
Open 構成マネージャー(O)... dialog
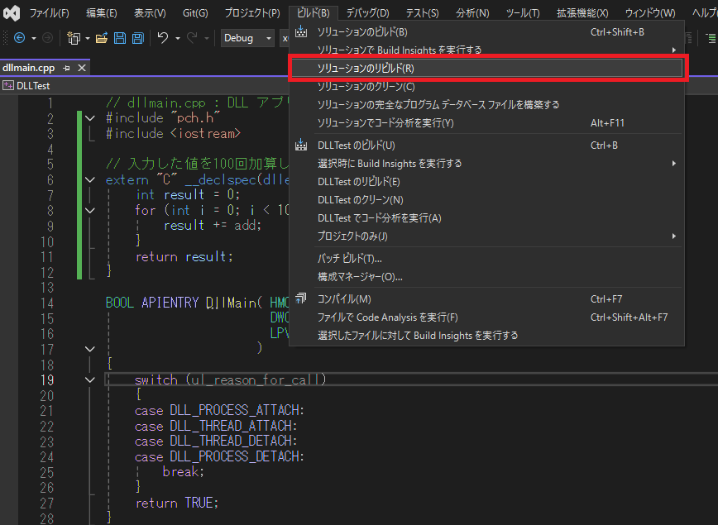pyautogui.click(x=360, y=277)
